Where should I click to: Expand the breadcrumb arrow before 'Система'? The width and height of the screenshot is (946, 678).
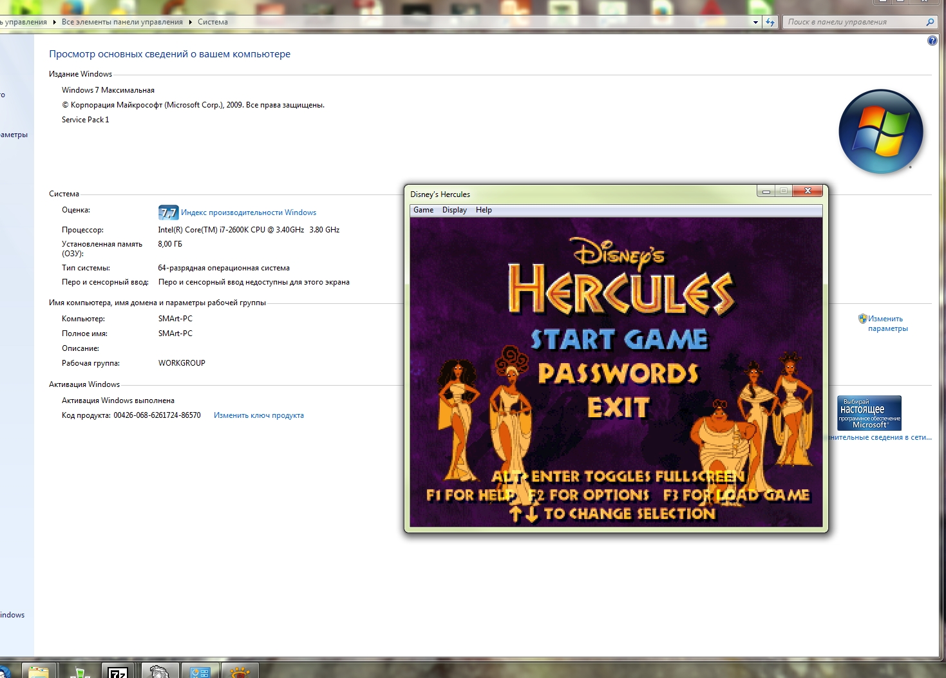point(190,22)
